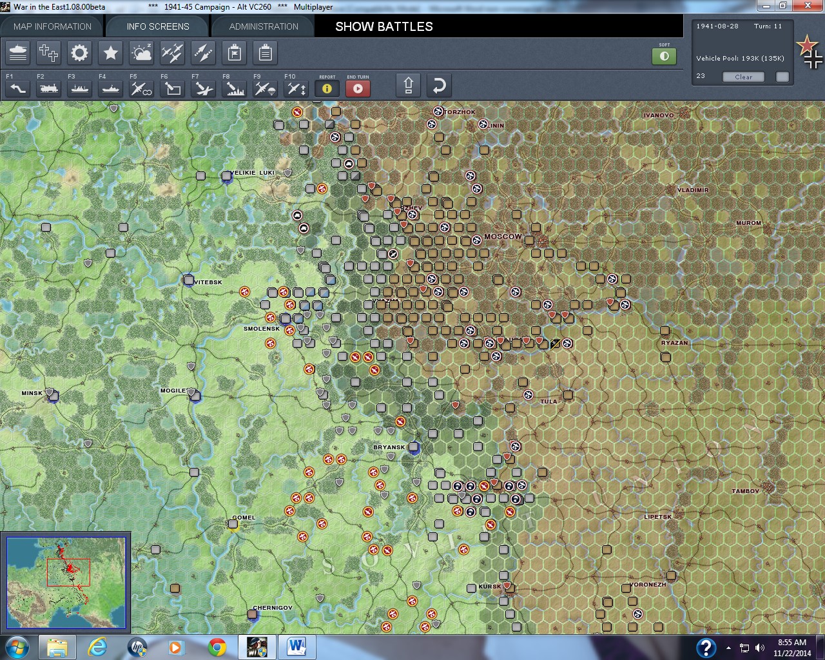825x660 pixels.
Task: Select F2 rail train mode
Action: click(x=48, y=88)
